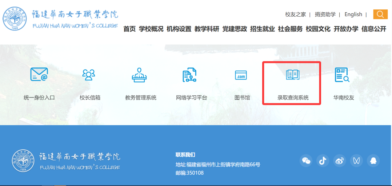Open the 教务管理系统 text link
392x186 pixels.
(141, 98)
